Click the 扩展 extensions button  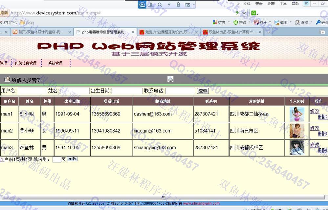click(x=219, y=22)
